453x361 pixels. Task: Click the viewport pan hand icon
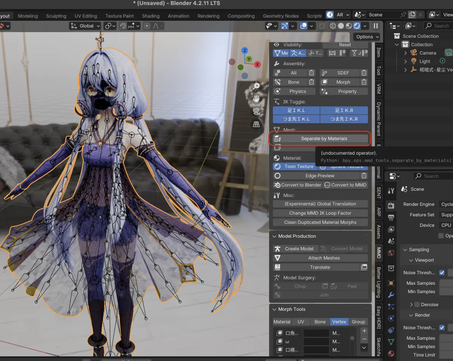pyautogui.click(x=257, y=99)
